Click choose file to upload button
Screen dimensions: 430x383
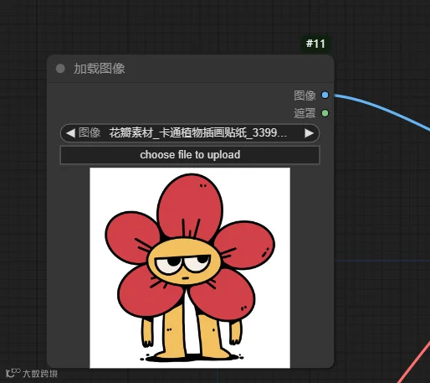point(190,155)
